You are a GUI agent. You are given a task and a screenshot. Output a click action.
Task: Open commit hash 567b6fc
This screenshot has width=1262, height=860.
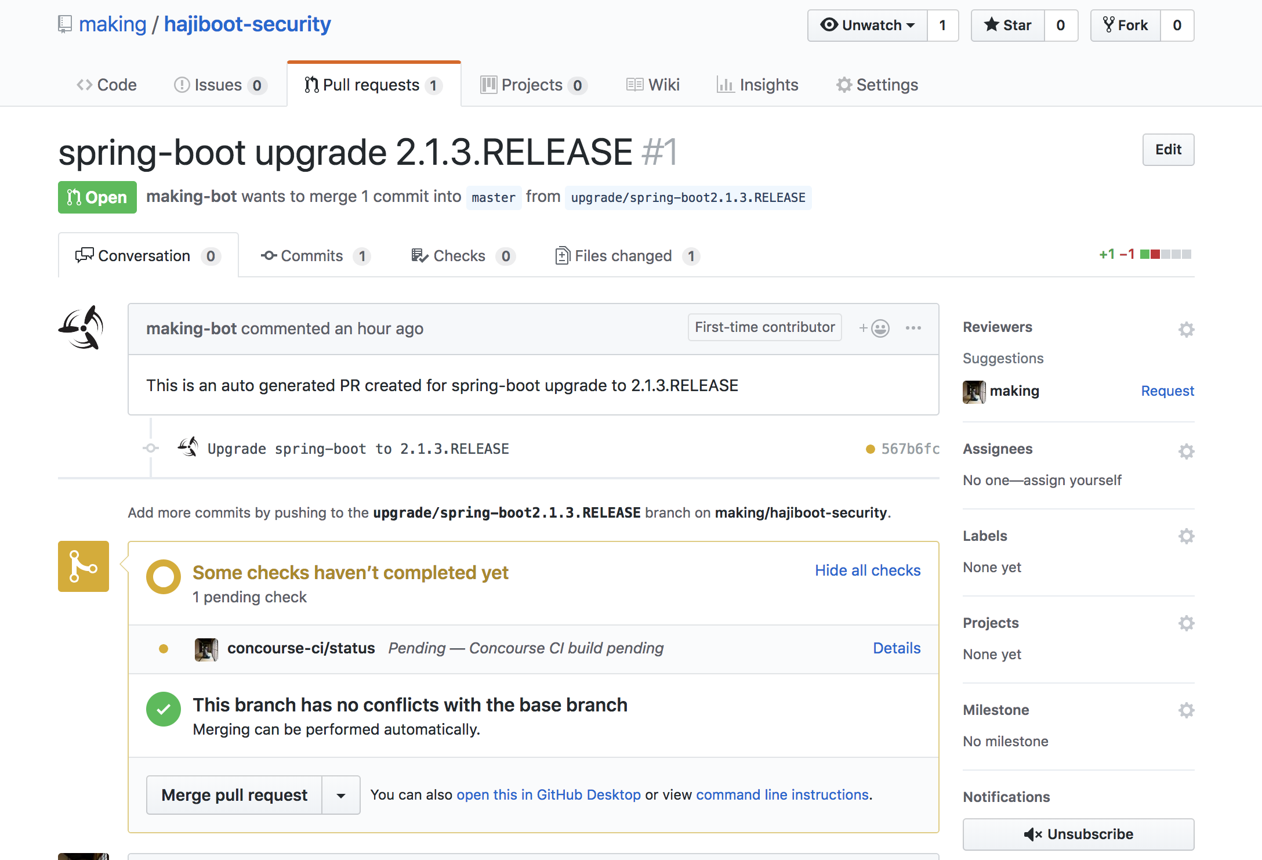click(x=910, y=449)
